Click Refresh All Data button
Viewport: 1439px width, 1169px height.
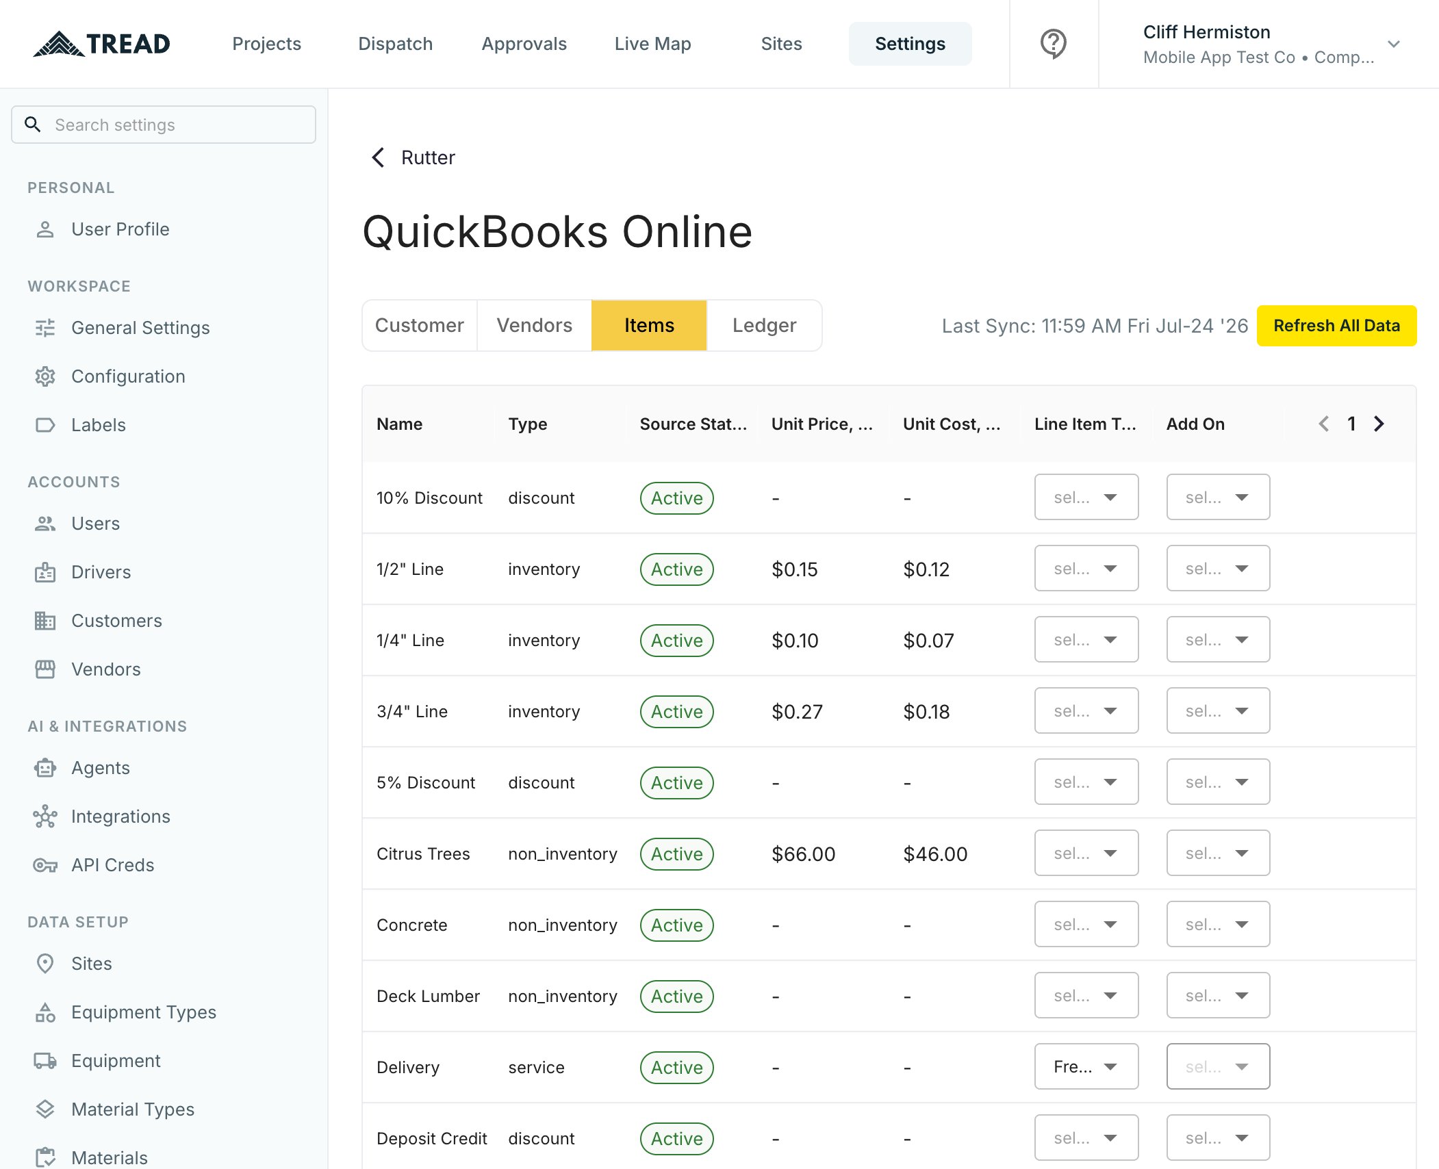1336,326
